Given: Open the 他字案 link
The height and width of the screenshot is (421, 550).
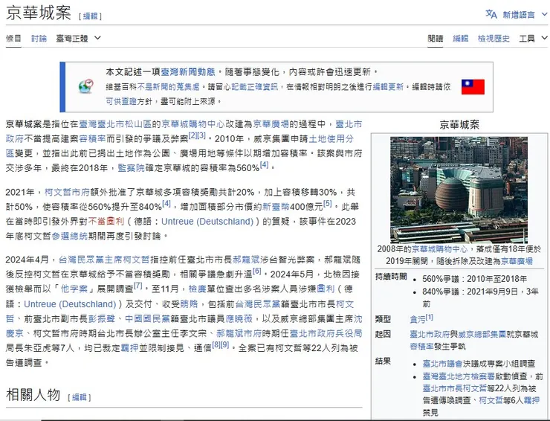Looking at the screenshot, I should [74, 289].
